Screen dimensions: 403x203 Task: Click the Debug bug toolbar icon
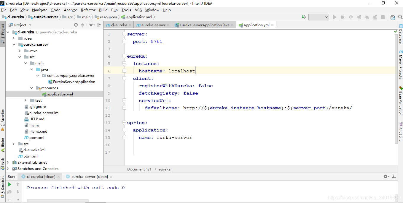tap(343, 17)
